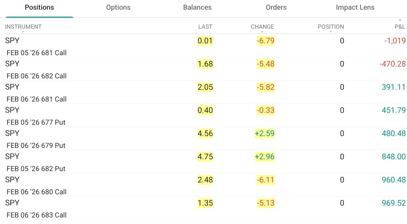Click the sort arrow under POSITION header

click(330, 32)
